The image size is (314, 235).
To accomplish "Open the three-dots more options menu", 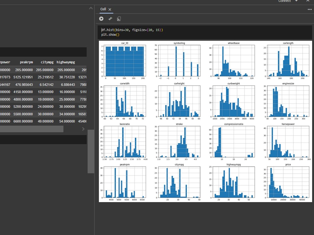I will pos(310,9).
